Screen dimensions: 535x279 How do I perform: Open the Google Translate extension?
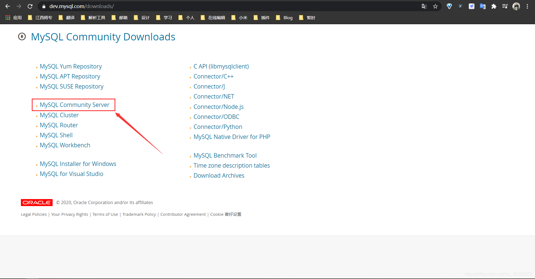pos(483,6)
